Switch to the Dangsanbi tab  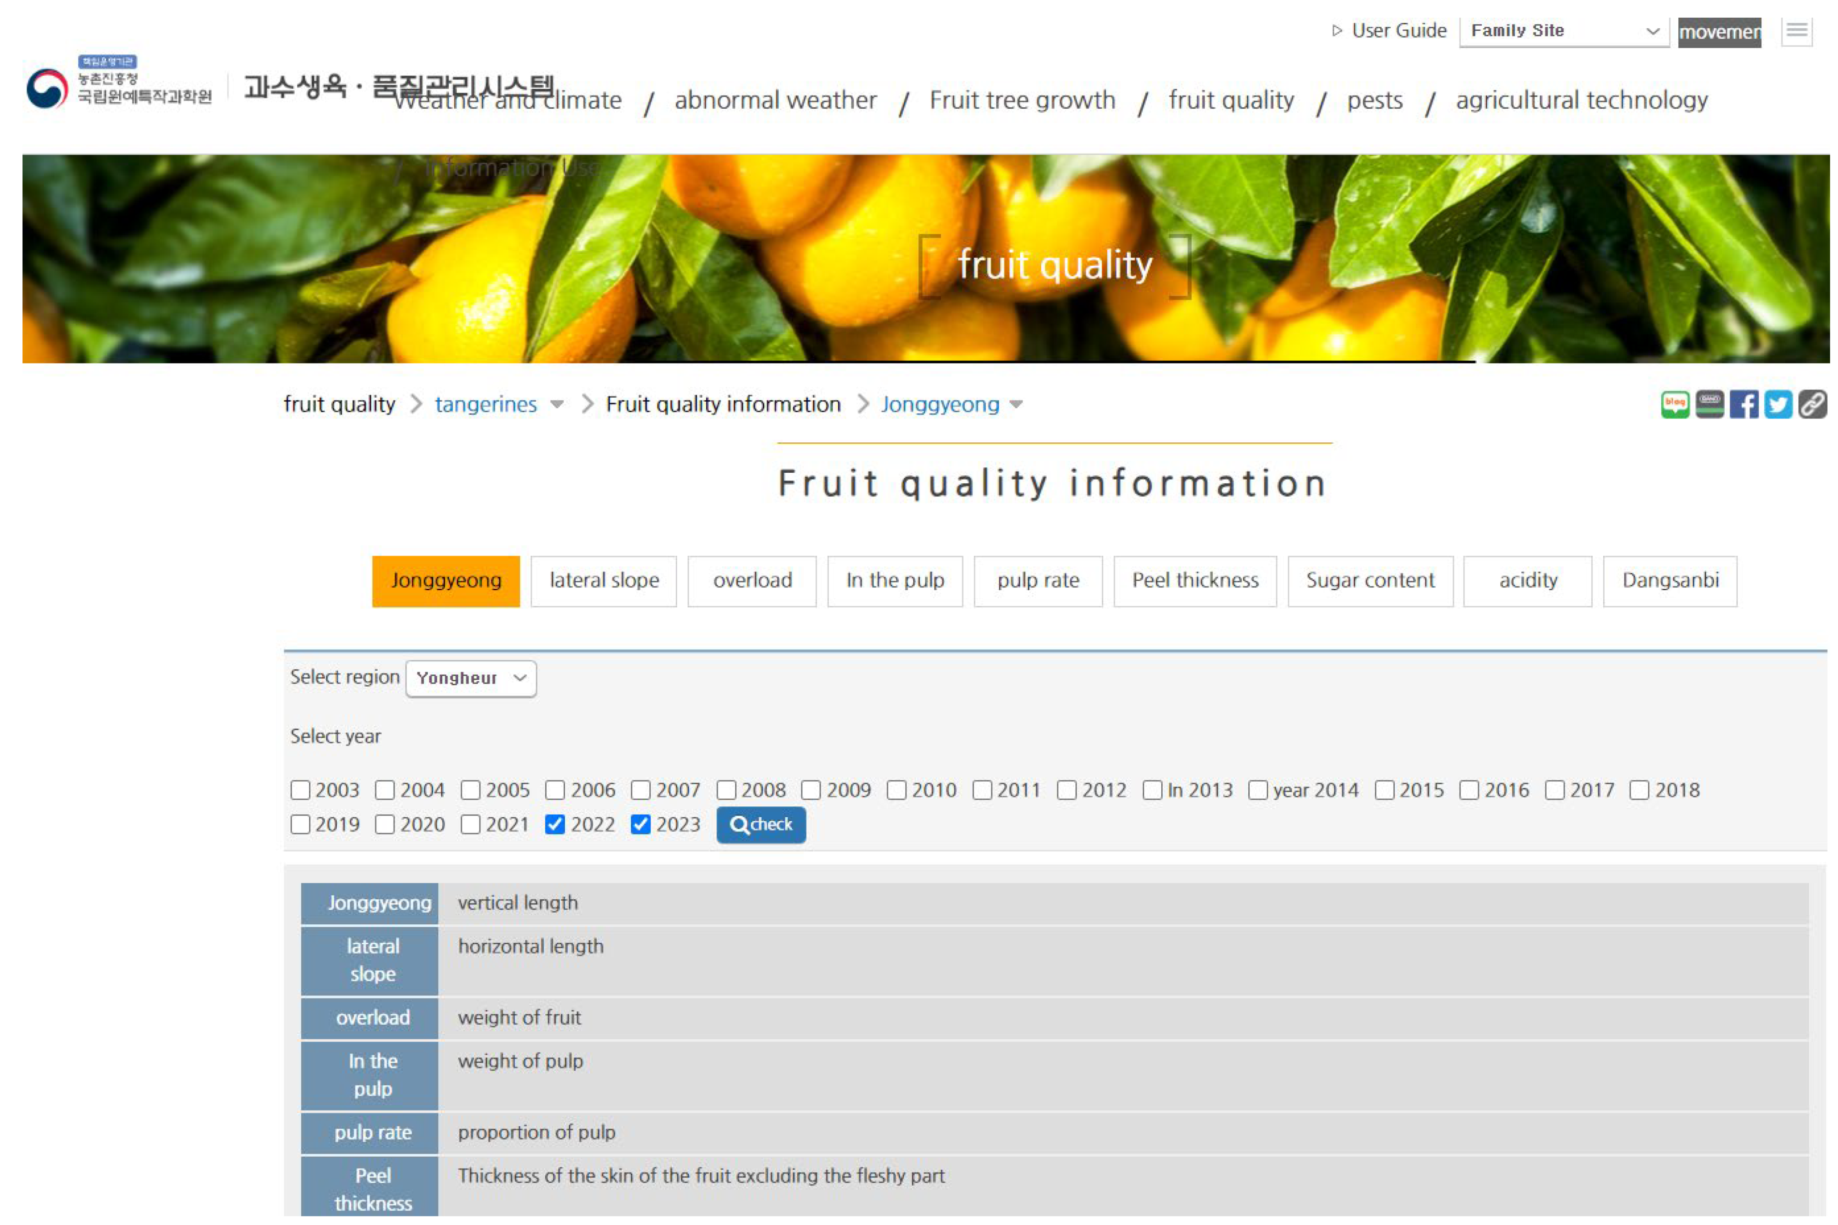[1669, 581]
